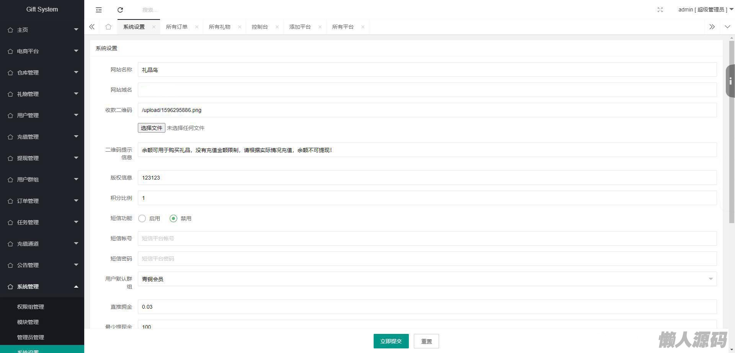Open 权限组管理 in the sidebar

(x=31, y=307)
